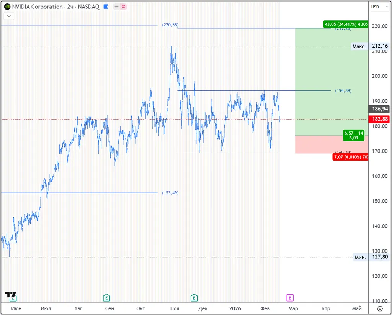Select the 153,49 support line label

tap(170, 193)
